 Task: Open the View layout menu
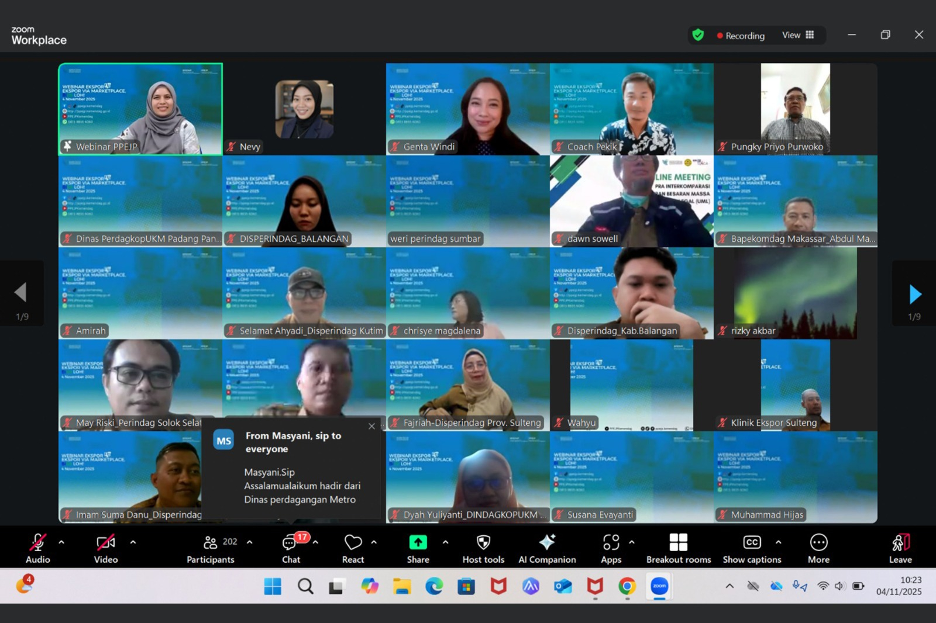(x=798, y=35)
